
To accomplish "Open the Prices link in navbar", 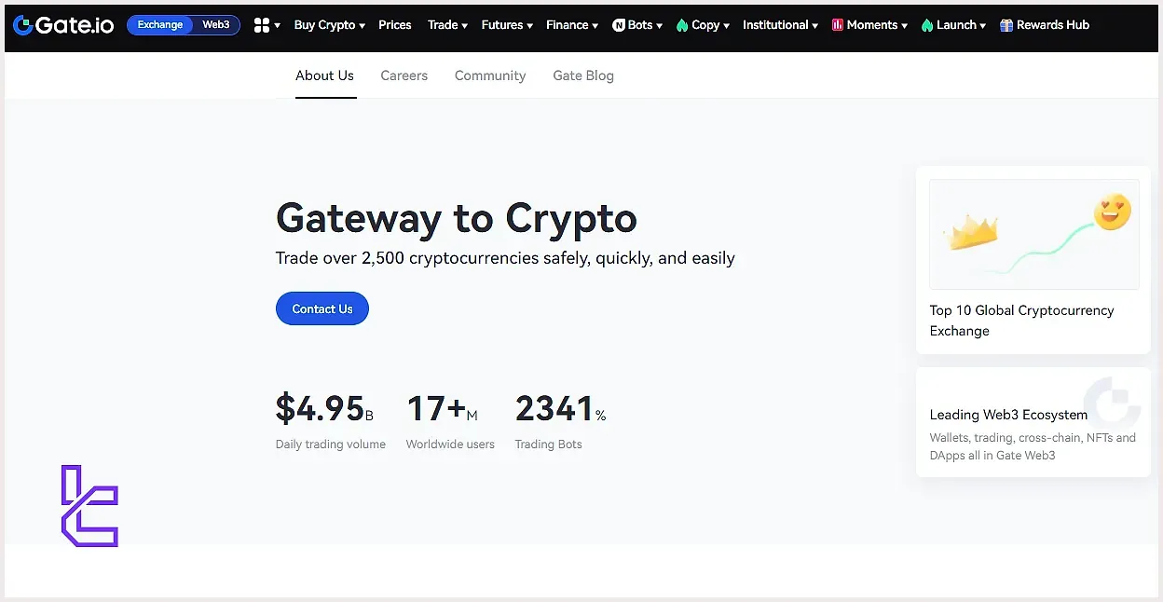I will coord(395,25).
